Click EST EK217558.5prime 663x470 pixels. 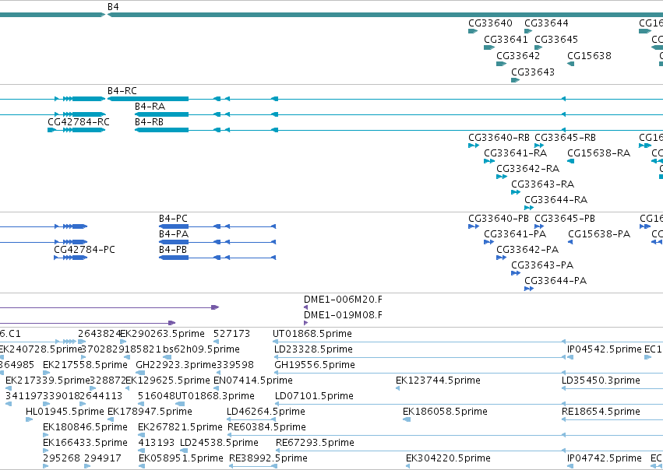click(85, 365)
